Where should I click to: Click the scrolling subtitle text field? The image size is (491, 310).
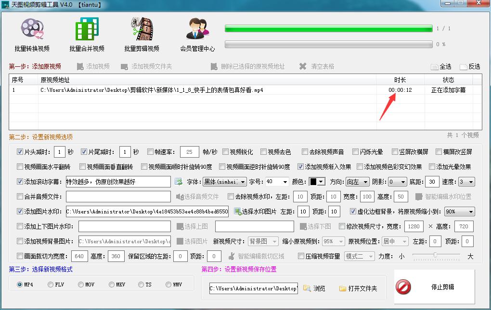118,182
